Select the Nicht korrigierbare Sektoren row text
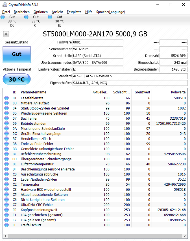This screenshot has height=241, width=190. click(x=43, y=200)
